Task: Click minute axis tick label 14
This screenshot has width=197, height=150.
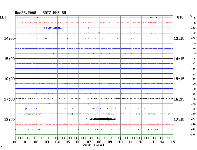Action: coord(162,142)
